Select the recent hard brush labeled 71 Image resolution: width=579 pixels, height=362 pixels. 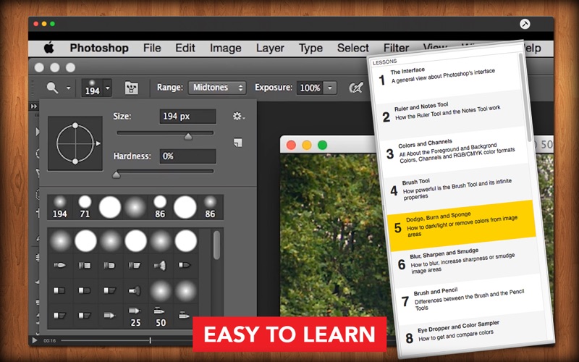click(x=85, y=207)
